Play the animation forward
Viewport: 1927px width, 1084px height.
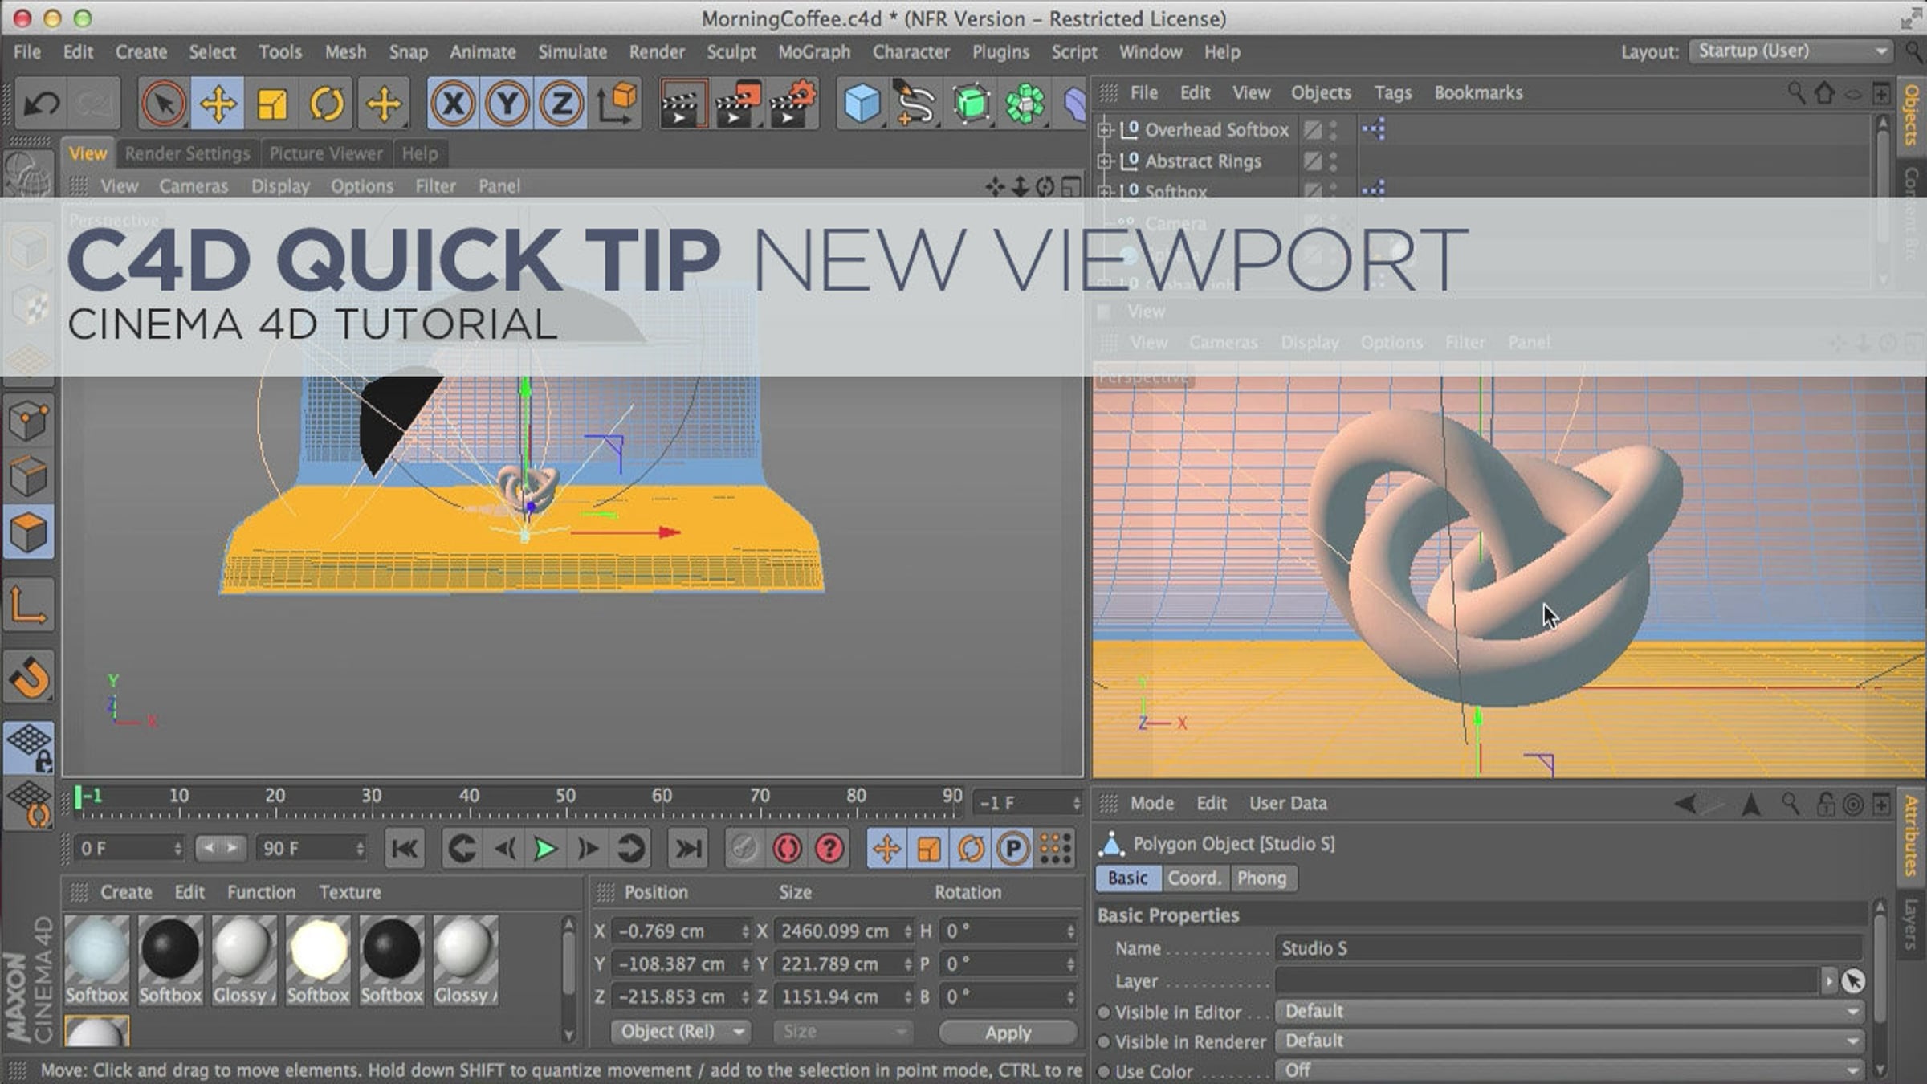(x=545, y=849)
